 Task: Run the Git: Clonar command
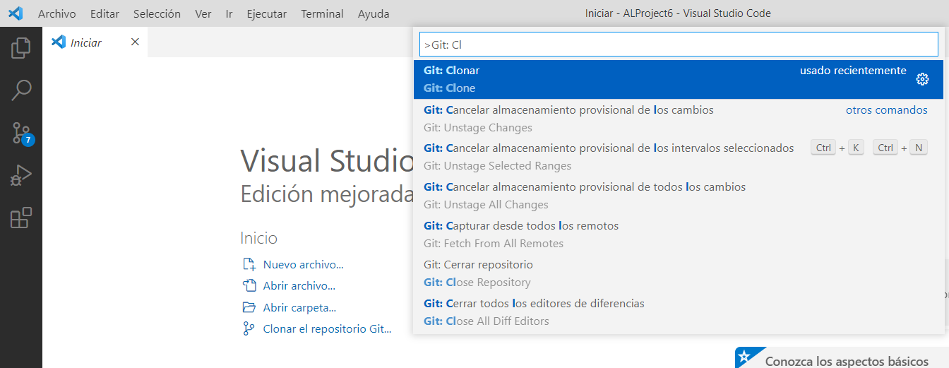[x=679, y=79]
